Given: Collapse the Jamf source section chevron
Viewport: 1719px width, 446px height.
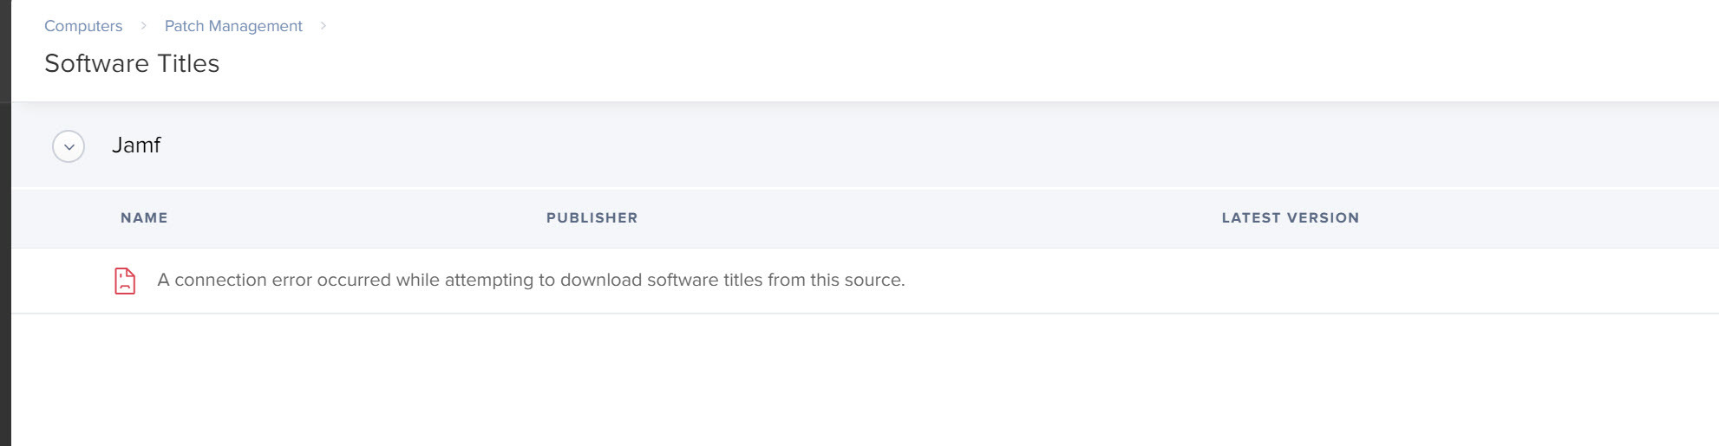Looking at the screenshot, I should click(x=69, y=146).
